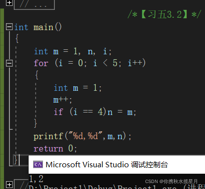Click the Microsoft Visual Studio console title
The image size is (205, 189).
[x=107, y=165]
